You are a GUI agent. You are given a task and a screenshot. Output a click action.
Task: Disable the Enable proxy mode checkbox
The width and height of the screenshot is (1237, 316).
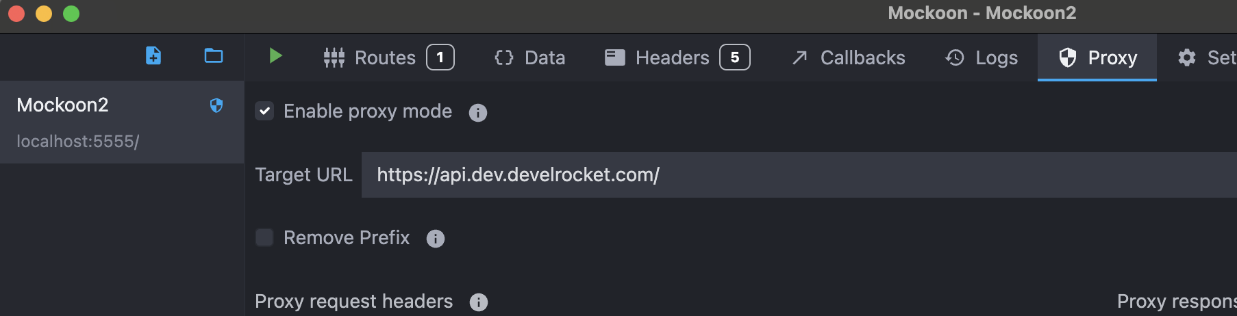[x=264, y=111]
